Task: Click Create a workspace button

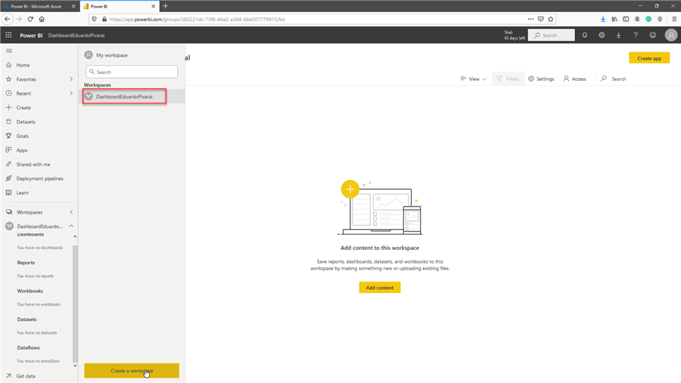Action: click(132, 371)
